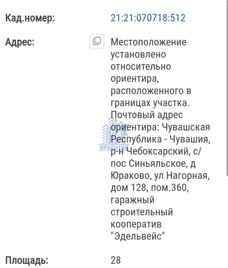Click the 'дом 128, пом.360,' address line
228x268 pixels.
tap(150, 188)
